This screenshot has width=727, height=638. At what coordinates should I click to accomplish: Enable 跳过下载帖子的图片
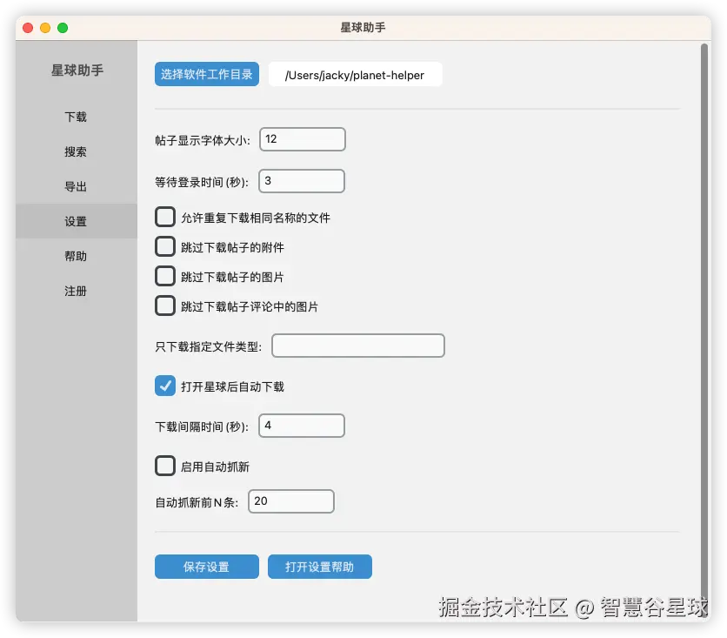pyautogui.click(x=165, y=277)
